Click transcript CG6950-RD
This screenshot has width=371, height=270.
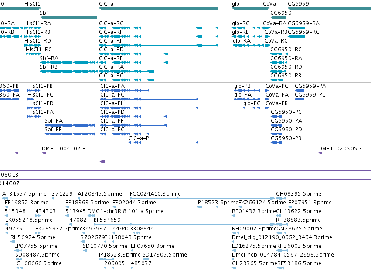pyautogui.click(x=278, y=71)
